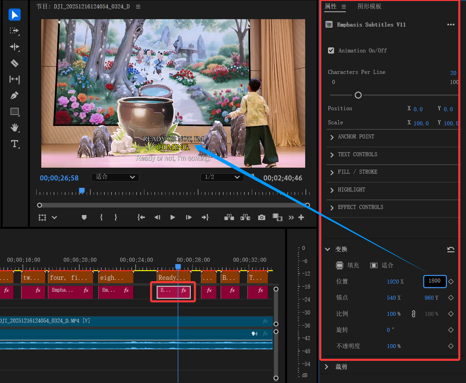Image resolution: width=466 pixels, height=383 pixels.
Task: Select the Type text tool
Action: pos(14,144)
